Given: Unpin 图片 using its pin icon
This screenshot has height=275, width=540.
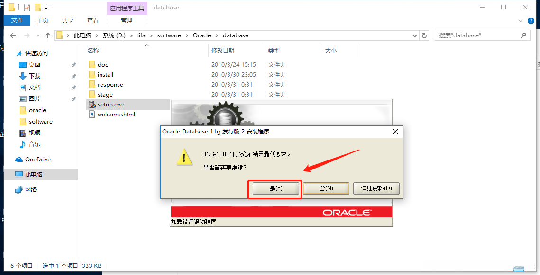Looking at the screenshot, I should click(x=73, y=98).
